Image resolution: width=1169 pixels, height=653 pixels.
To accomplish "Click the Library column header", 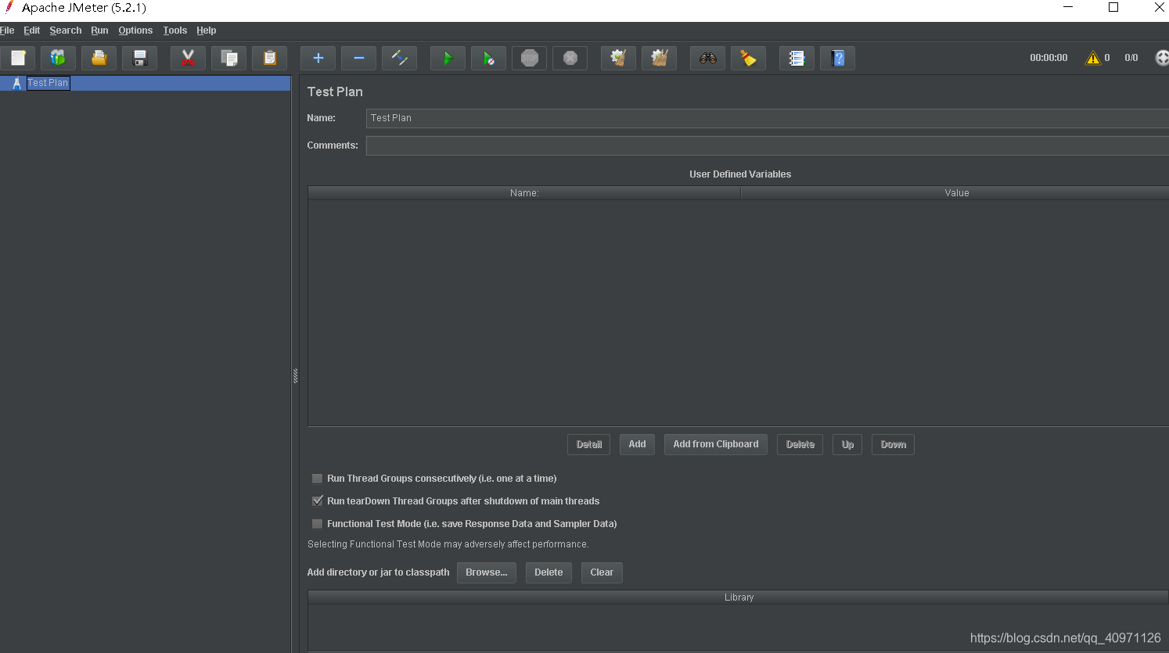I will (739, 597).
